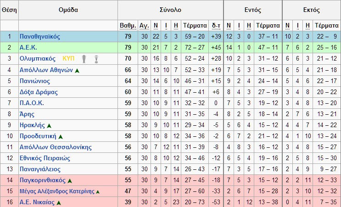This screenshot has height=207, width=341.
Task: Click the green triangle after Παγκορινθιακός
Action: tap(70, 180)
